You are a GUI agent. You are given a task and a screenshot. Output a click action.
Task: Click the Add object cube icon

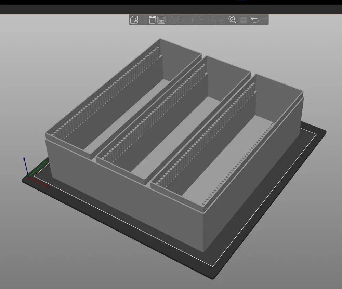point(134,19)
